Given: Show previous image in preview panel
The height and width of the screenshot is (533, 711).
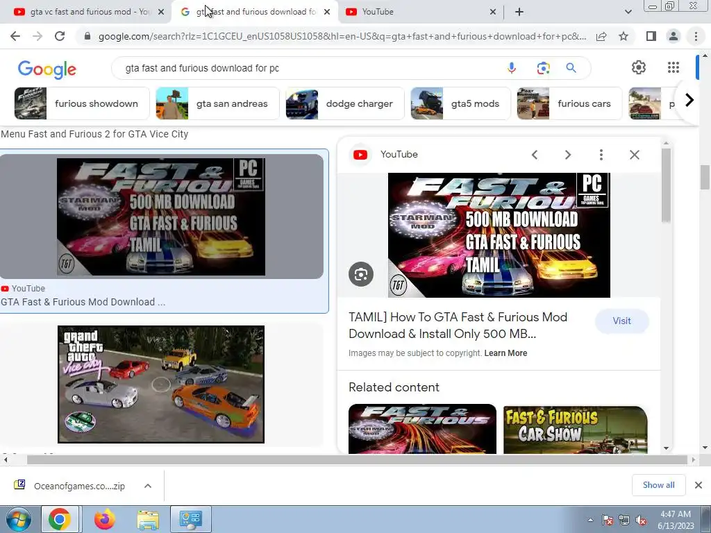Looking at the screenshot, I should 535,155.
